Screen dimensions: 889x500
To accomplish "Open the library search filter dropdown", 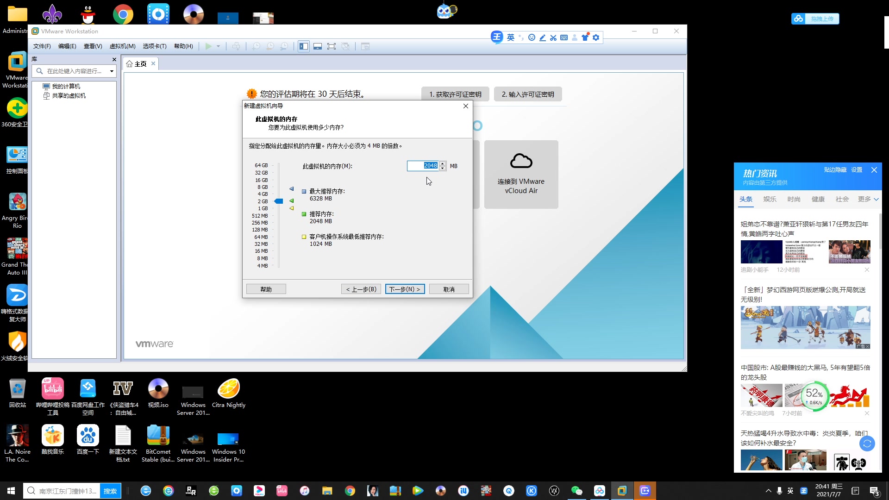I will [x=111, y=71].
